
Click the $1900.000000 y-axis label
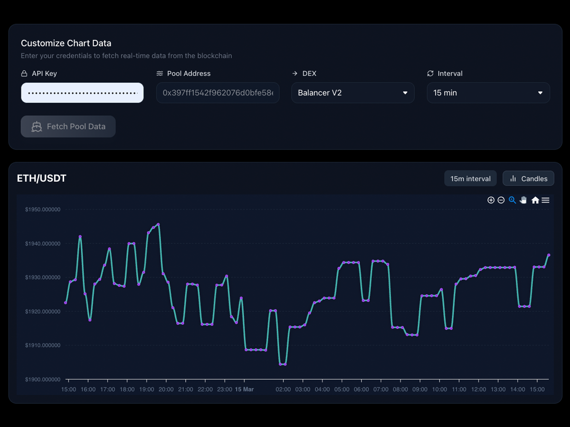[x=43, y=380]
